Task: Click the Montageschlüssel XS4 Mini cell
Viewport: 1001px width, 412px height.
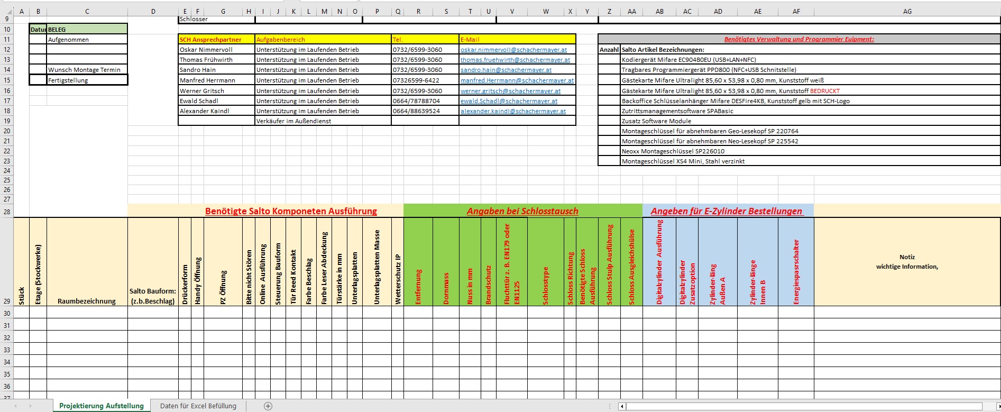Action: point(810,161)
